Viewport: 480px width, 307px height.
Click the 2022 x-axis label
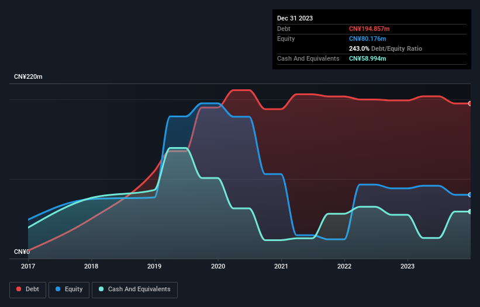[344, 266]
